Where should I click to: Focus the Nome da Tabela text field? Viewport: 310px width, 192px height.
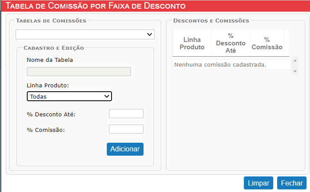click(79, 72)
